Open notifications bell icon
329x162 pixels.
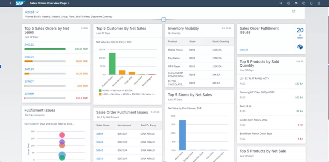tap(311, 3)
